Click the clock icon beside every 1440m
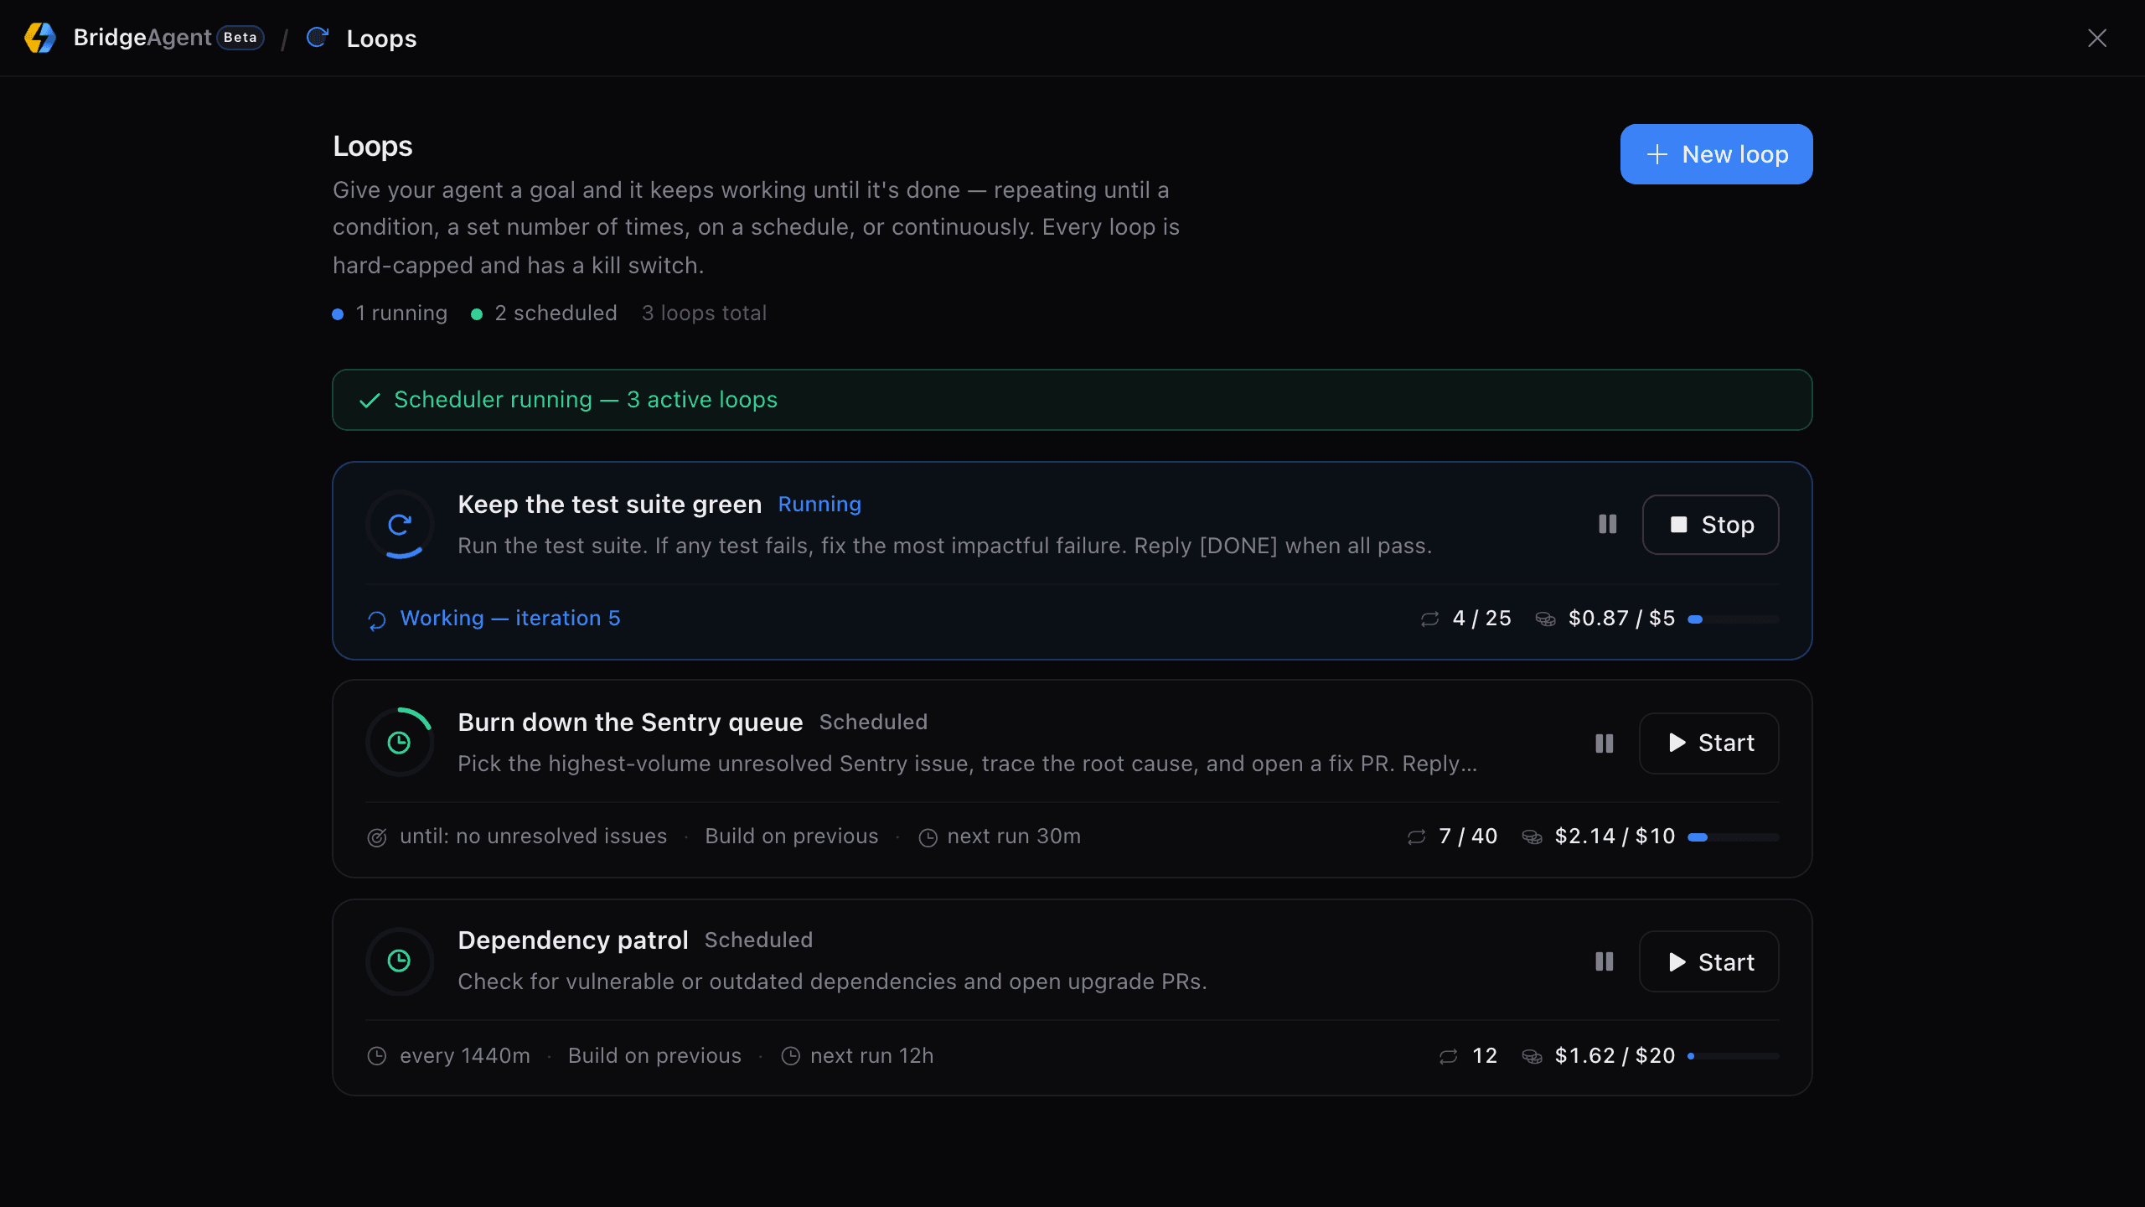 click(x=377, y=1056)
